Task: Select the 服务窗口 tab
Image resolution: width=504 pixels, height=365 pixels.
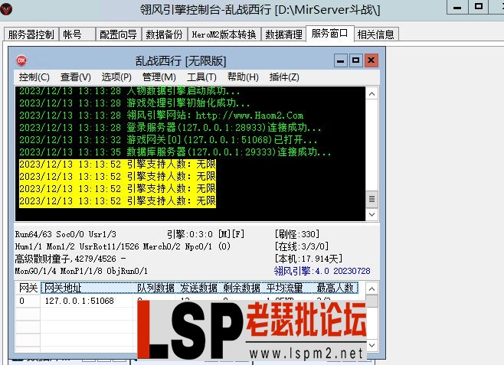Action: pos(330,33)
